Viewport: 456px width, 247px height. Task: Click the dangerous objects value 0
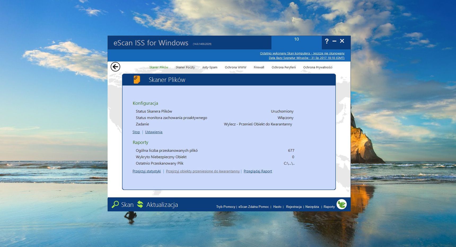pos(293,157)
